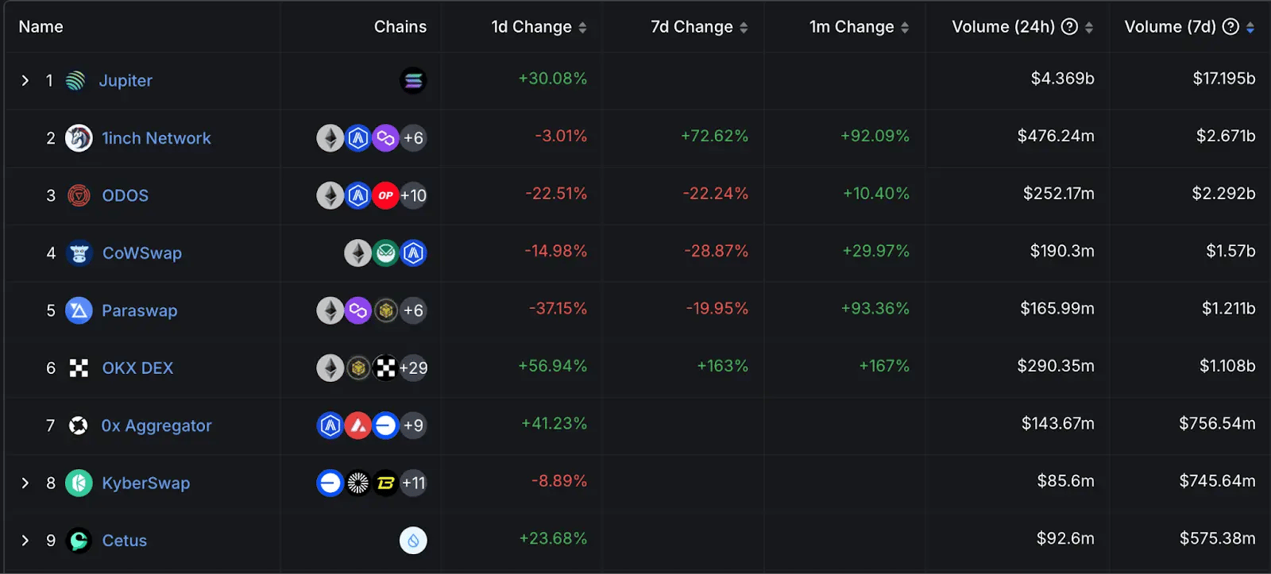Select the Ethereum icon on the 1inch row
Image resolution: width=1271 pixels, height=574 pixels.
(330, 137)
